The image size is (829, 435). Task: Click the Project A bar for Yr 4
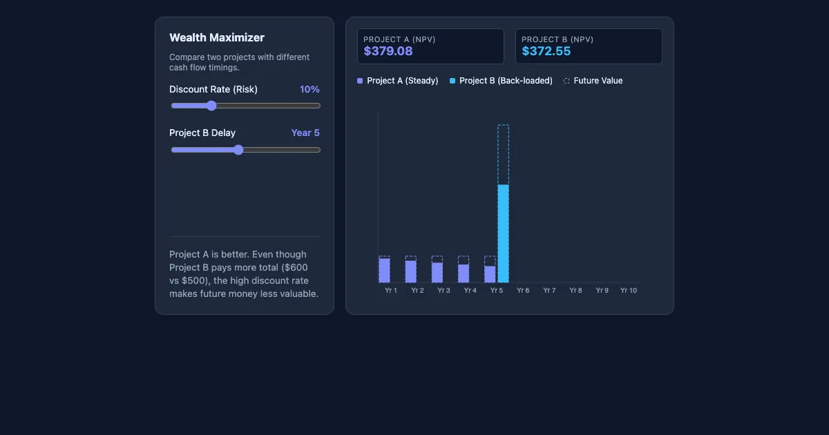464,273
